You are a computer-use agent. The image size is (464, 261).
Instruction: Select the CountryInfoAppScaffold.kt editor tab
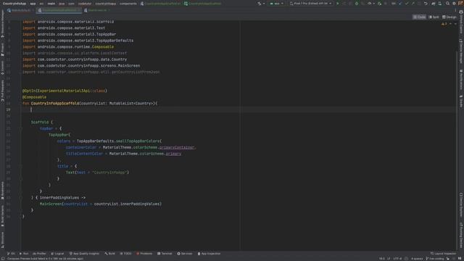tap(59, 10)
